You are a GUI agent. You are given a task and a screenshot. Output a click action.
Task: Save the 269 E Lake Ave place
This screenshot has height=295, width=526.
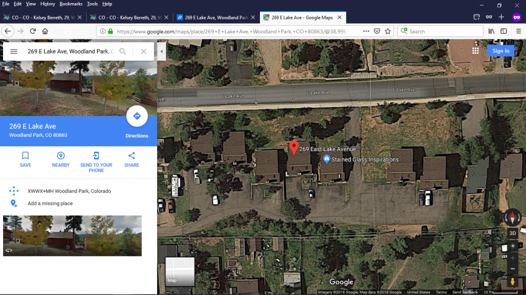point(26,159)
